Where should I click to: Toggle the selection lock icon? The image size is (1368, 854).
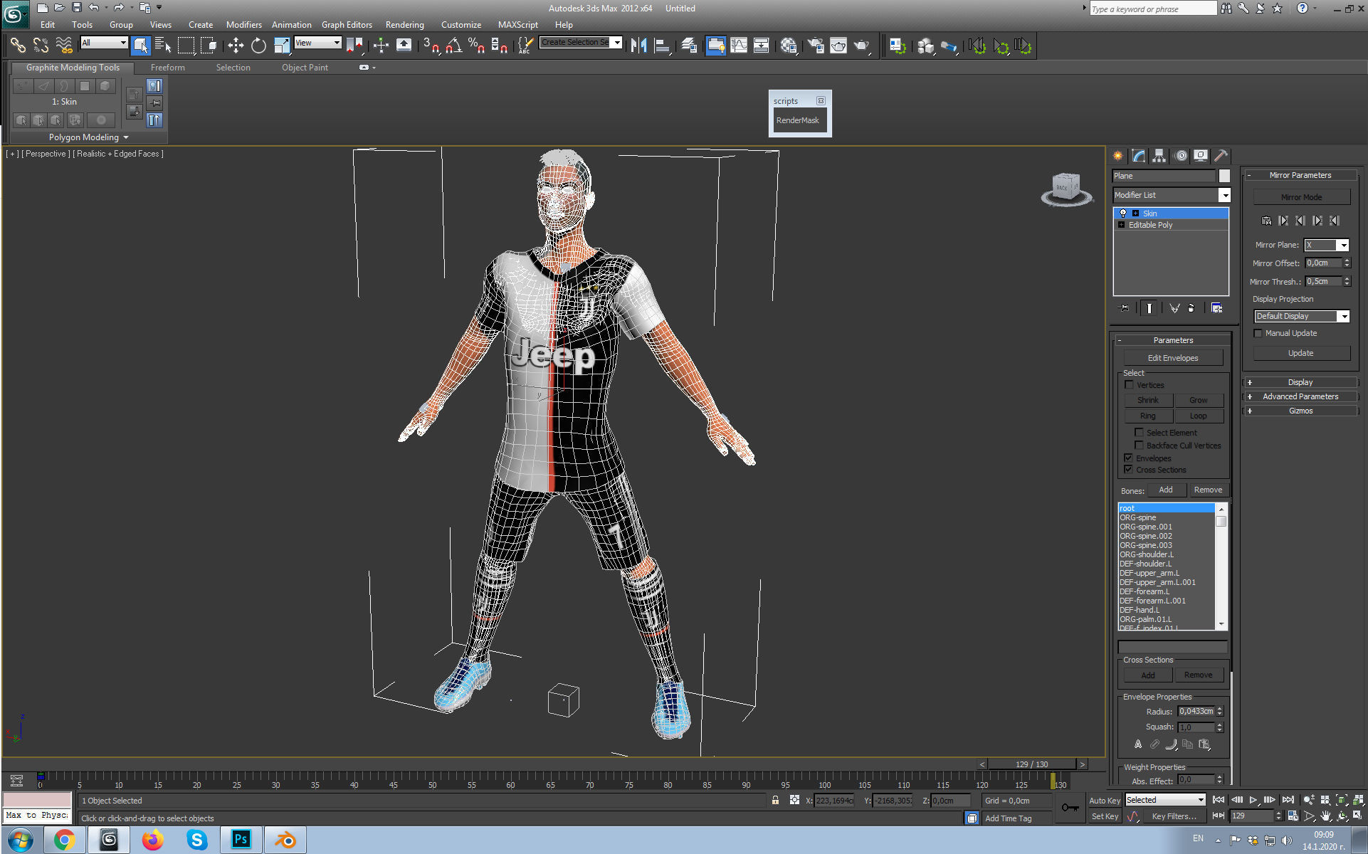pyautogui.click(x=775, y=801)
